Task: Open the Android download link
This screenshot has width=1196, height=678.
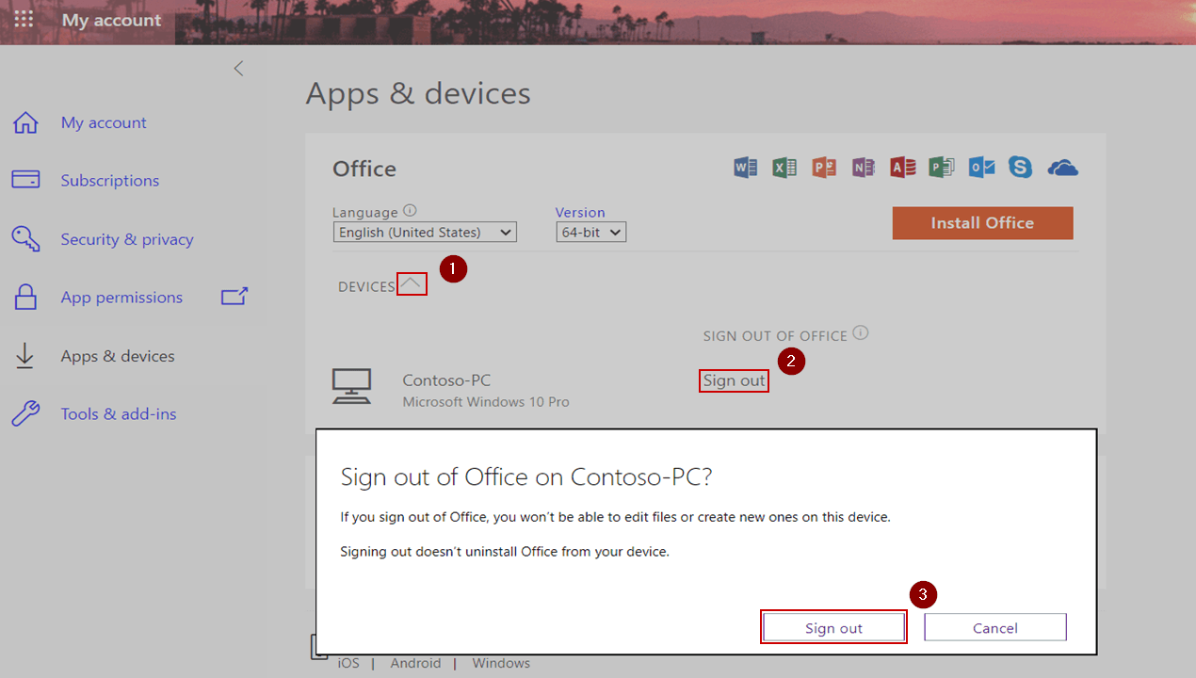Action: click(415, 662)
